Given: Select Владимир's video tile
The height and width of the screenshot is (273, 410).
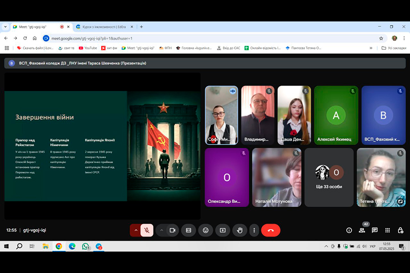Looking at the screenshot, I should point(258,115).
